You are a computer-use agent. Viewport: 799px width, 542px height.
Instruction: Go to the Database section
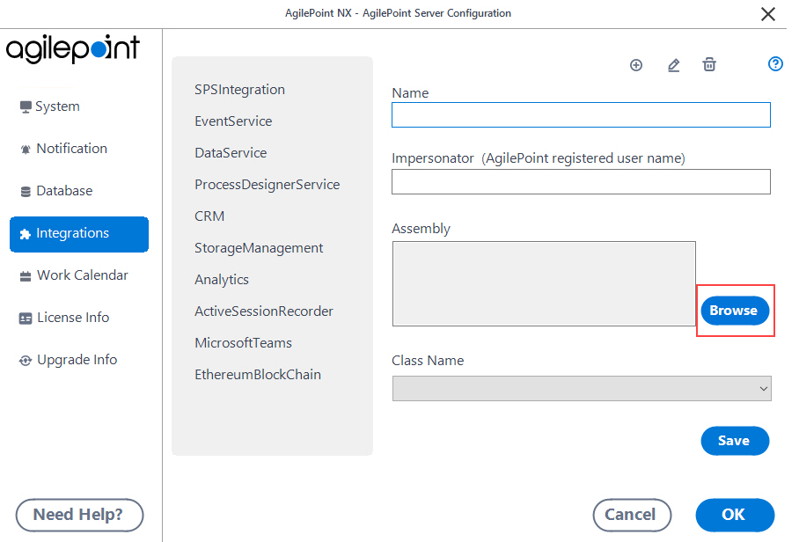point(65,193)
